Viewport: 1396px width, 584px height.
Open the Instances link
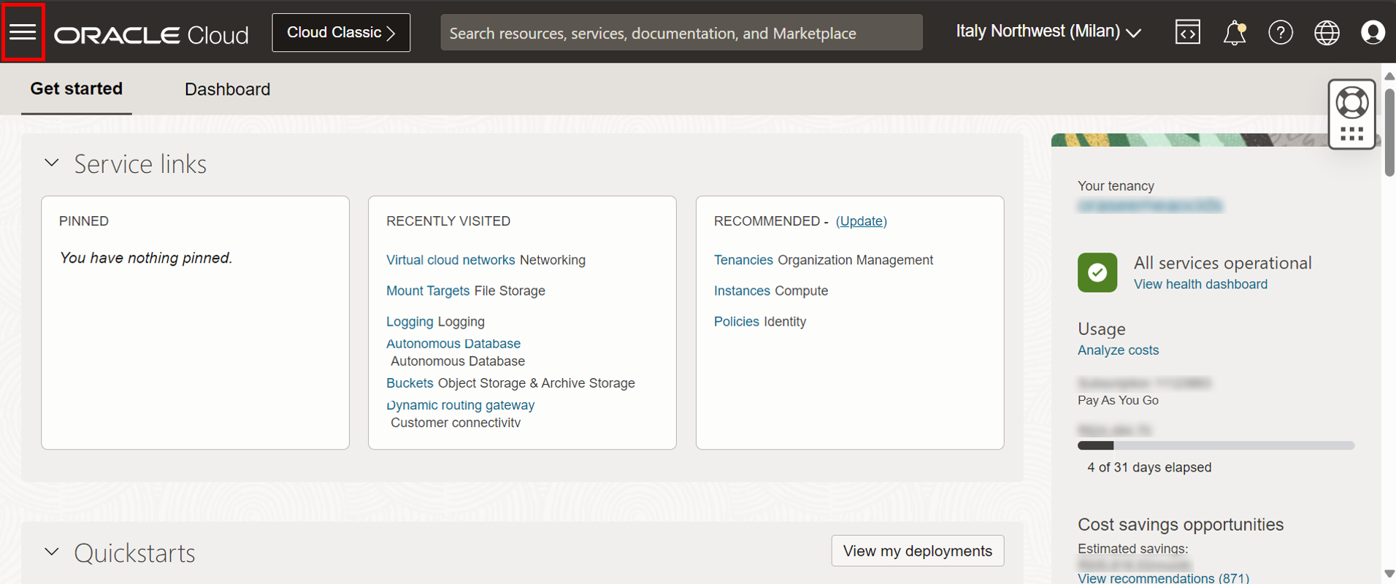pyautogui.click(x=742, y=291)
